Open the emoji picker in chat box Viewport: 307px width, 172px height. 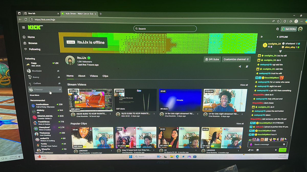(284, 144)
